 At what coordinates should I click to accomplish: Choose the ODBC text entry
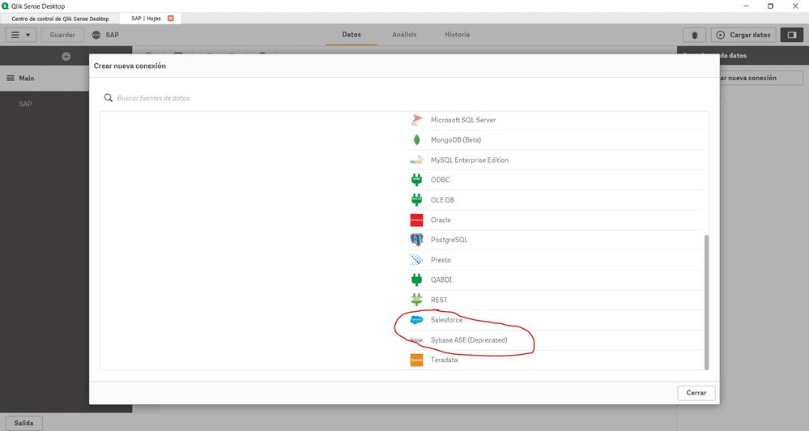tap(440, 180)
